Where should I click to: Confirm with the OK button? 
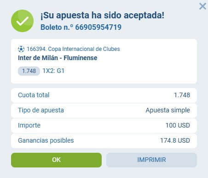pos(56,160)
